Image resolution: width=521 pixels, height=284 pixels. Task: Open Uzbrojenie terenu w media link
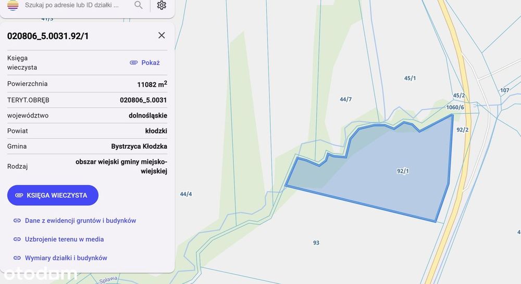[58, 239]
